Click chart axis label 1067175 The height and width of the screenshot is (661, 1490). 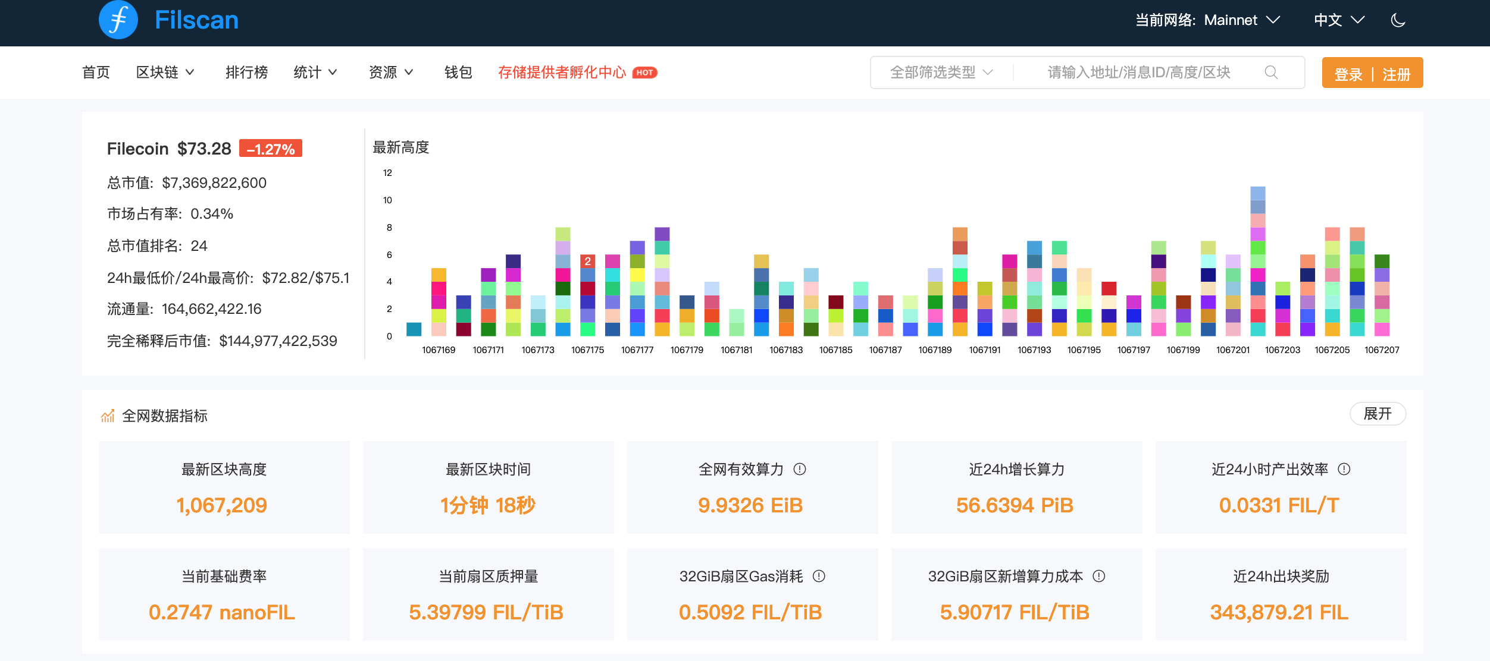coord(587,350)
